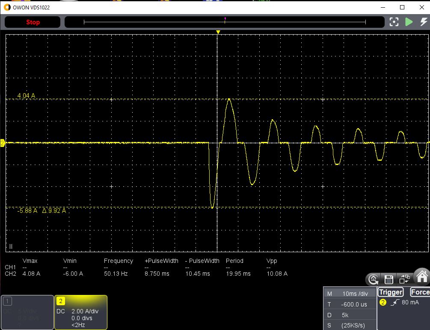The image size is (430, 330).
Task: Click the CH1 measurement row label
Action: 10,267
